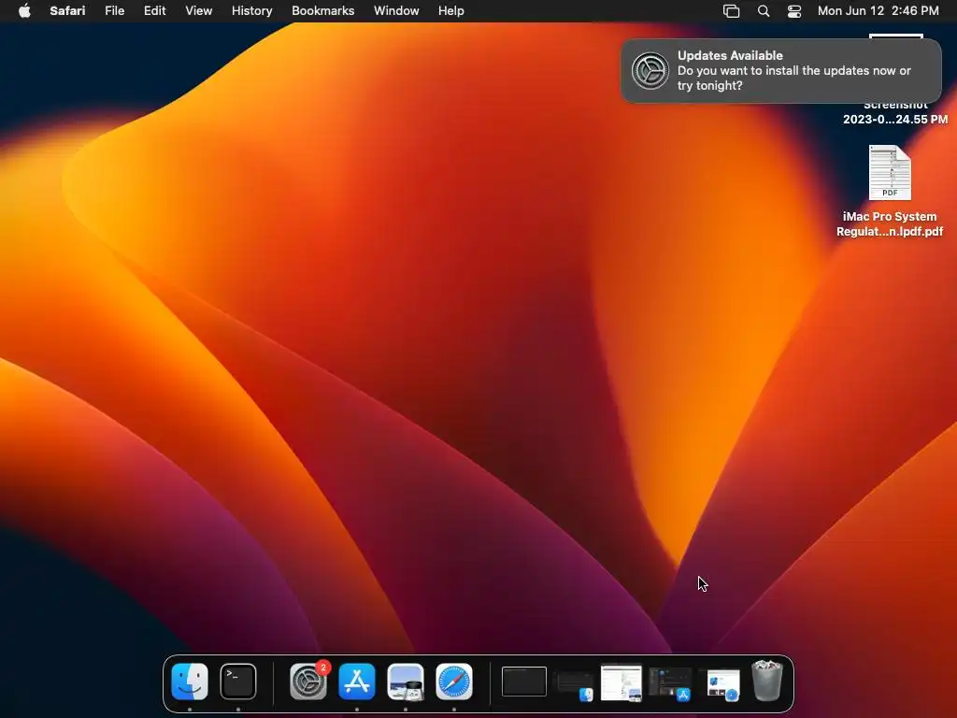Click the Safari compass icon in the Dock
The width and height of the screenshot is (957, 718).
[x=454, y=682]
